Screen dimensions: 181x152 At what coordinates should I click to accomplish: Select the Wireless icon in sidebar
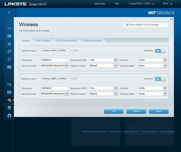coord(9,100)
